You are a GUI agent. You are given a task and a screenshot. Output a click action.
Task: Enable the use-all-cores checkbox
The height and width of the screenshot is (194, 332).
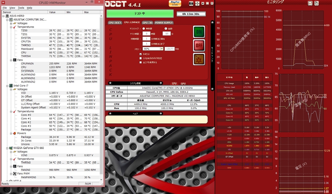(x=141, y=63)
